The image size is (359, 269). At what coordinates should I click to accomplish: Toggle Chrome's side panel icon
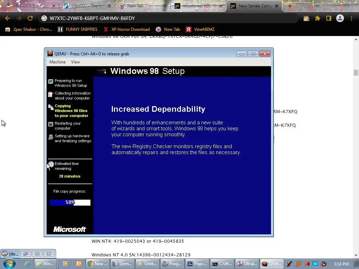click(x=329, y=18)
